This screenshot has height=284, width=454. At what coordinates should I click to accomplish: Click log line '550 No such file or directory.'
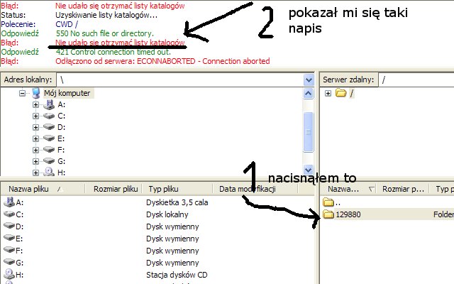(104, 33)
